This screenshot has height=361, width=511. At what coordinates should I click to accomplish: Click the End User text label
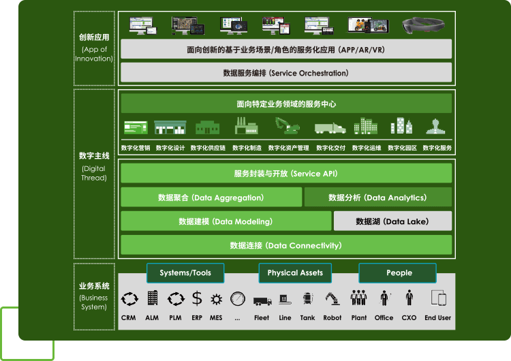437,317
